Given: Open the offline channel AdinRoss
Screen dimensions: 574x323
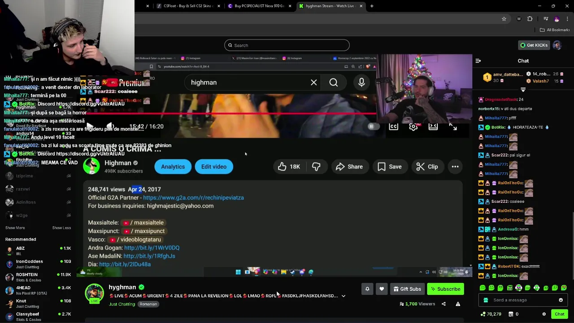Looking at the screenshot, I should tap(38, 202).
